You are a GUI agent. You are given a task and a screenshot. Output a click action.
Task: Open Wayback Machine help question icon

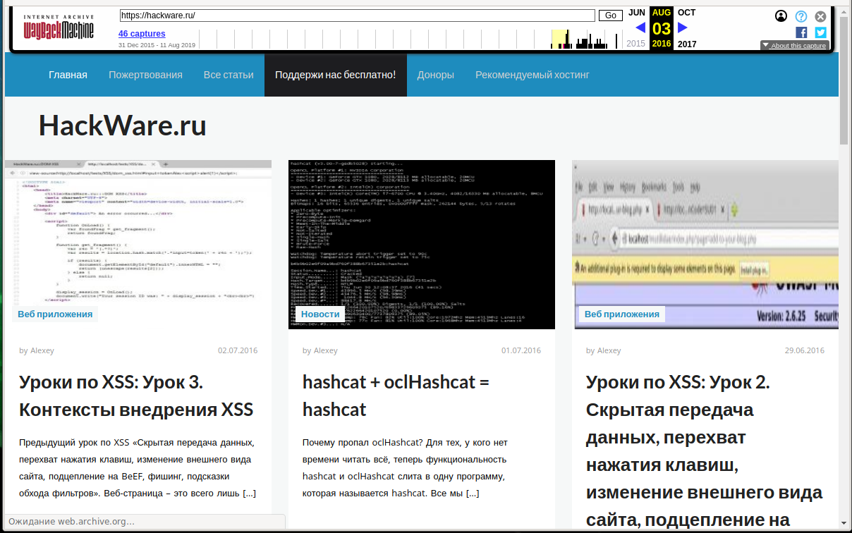click(x=801, y=16)
